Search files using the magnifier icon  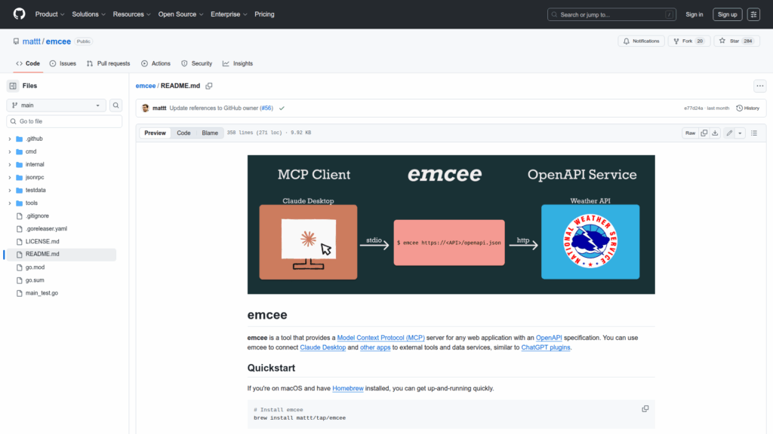click(116, 105)
